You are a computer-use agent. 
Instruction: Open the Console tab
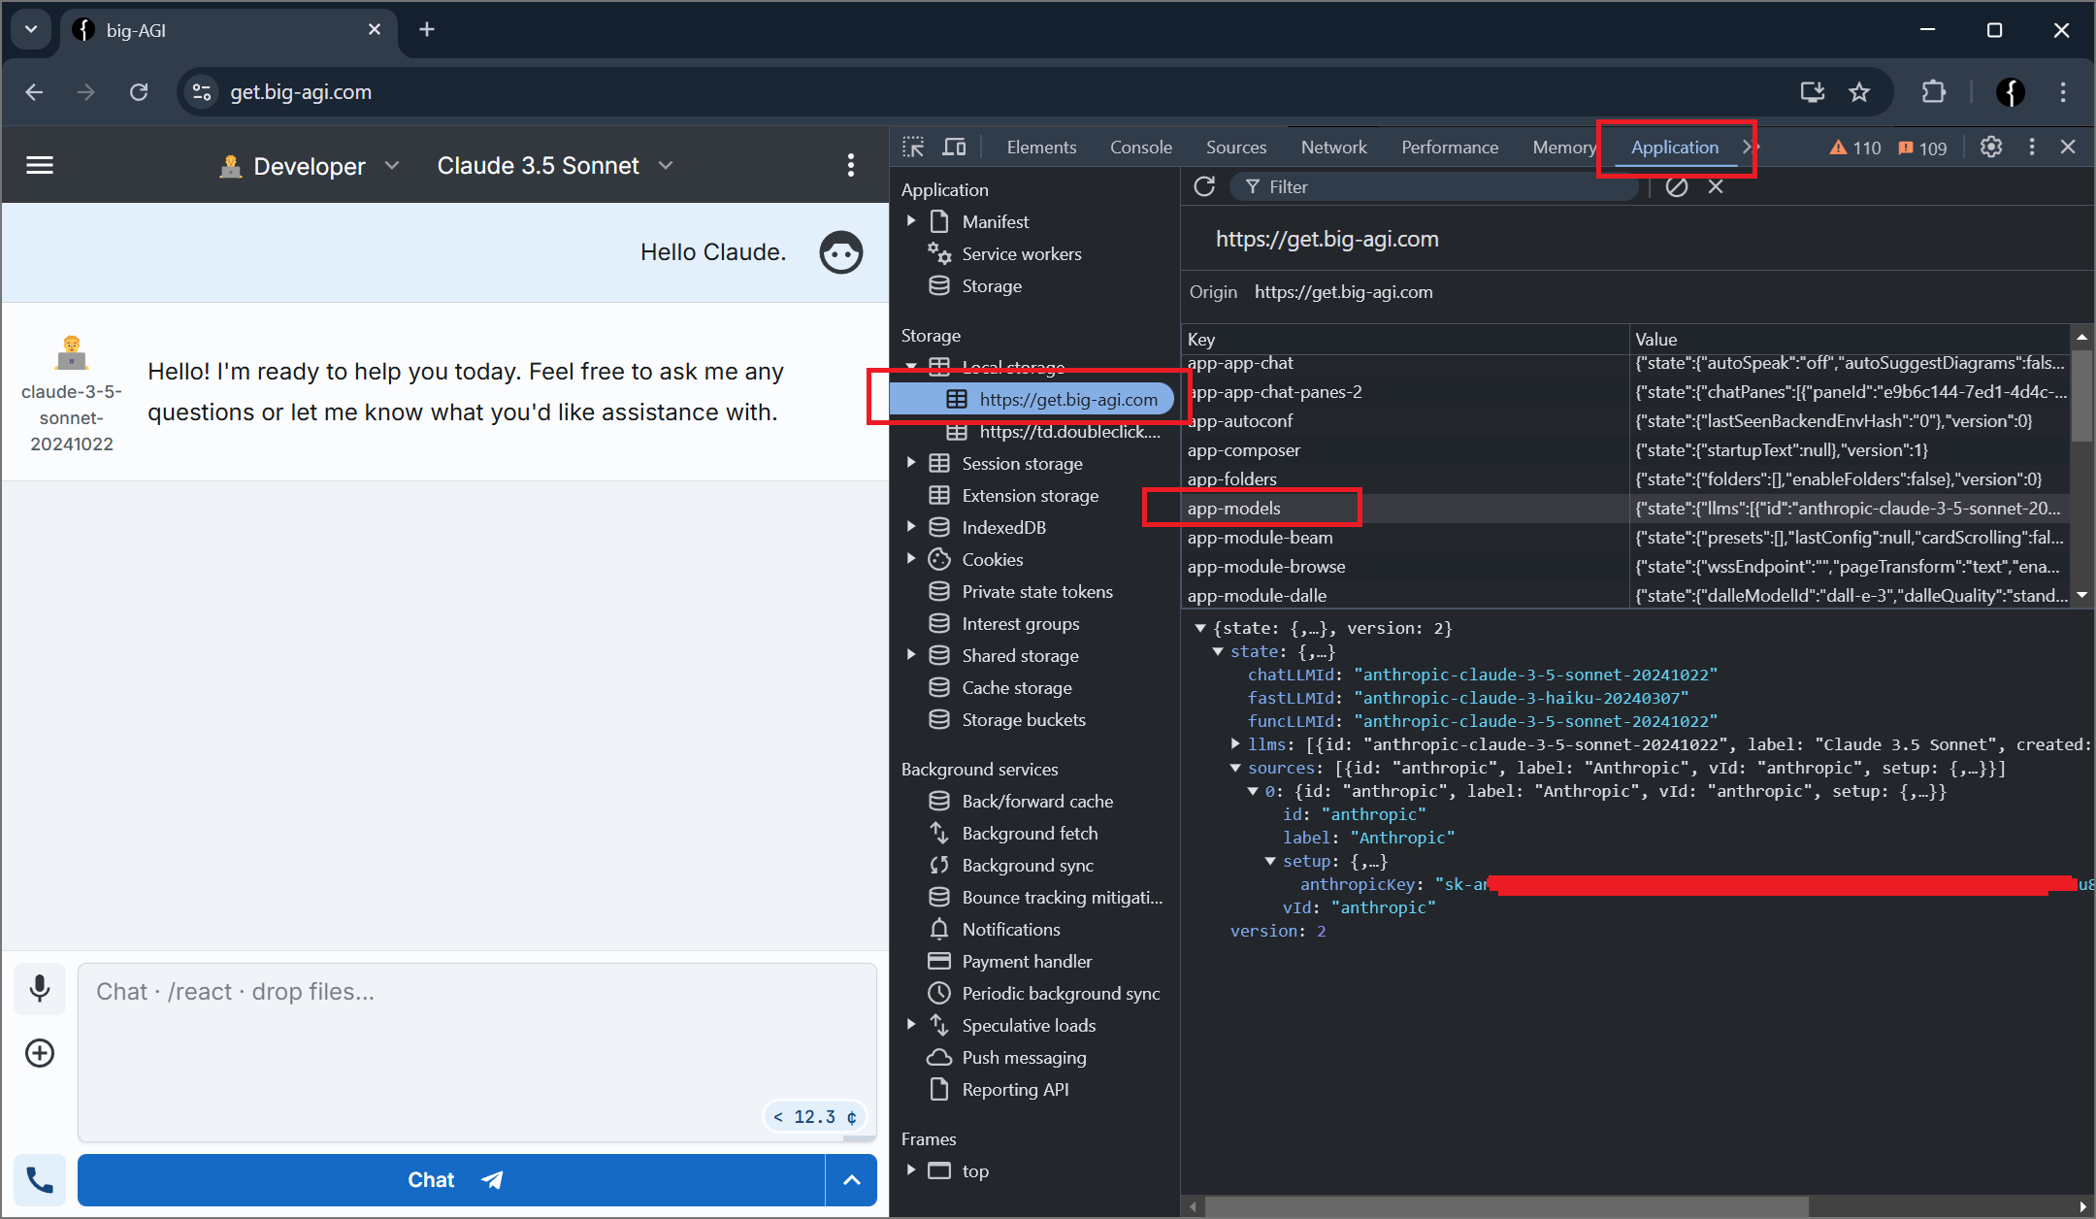[x=1140, y=147]
